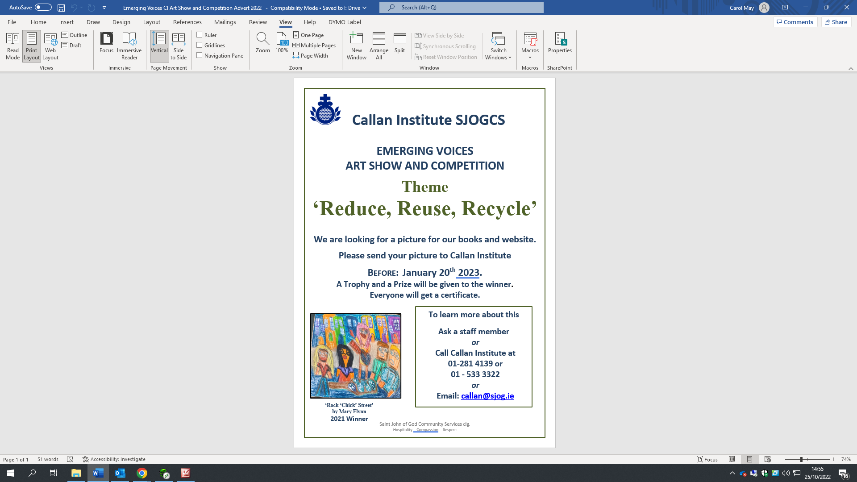Enable the Ruler checkbox
The height and width of the screenshot is (482, 857).
[x=200, y=35]
